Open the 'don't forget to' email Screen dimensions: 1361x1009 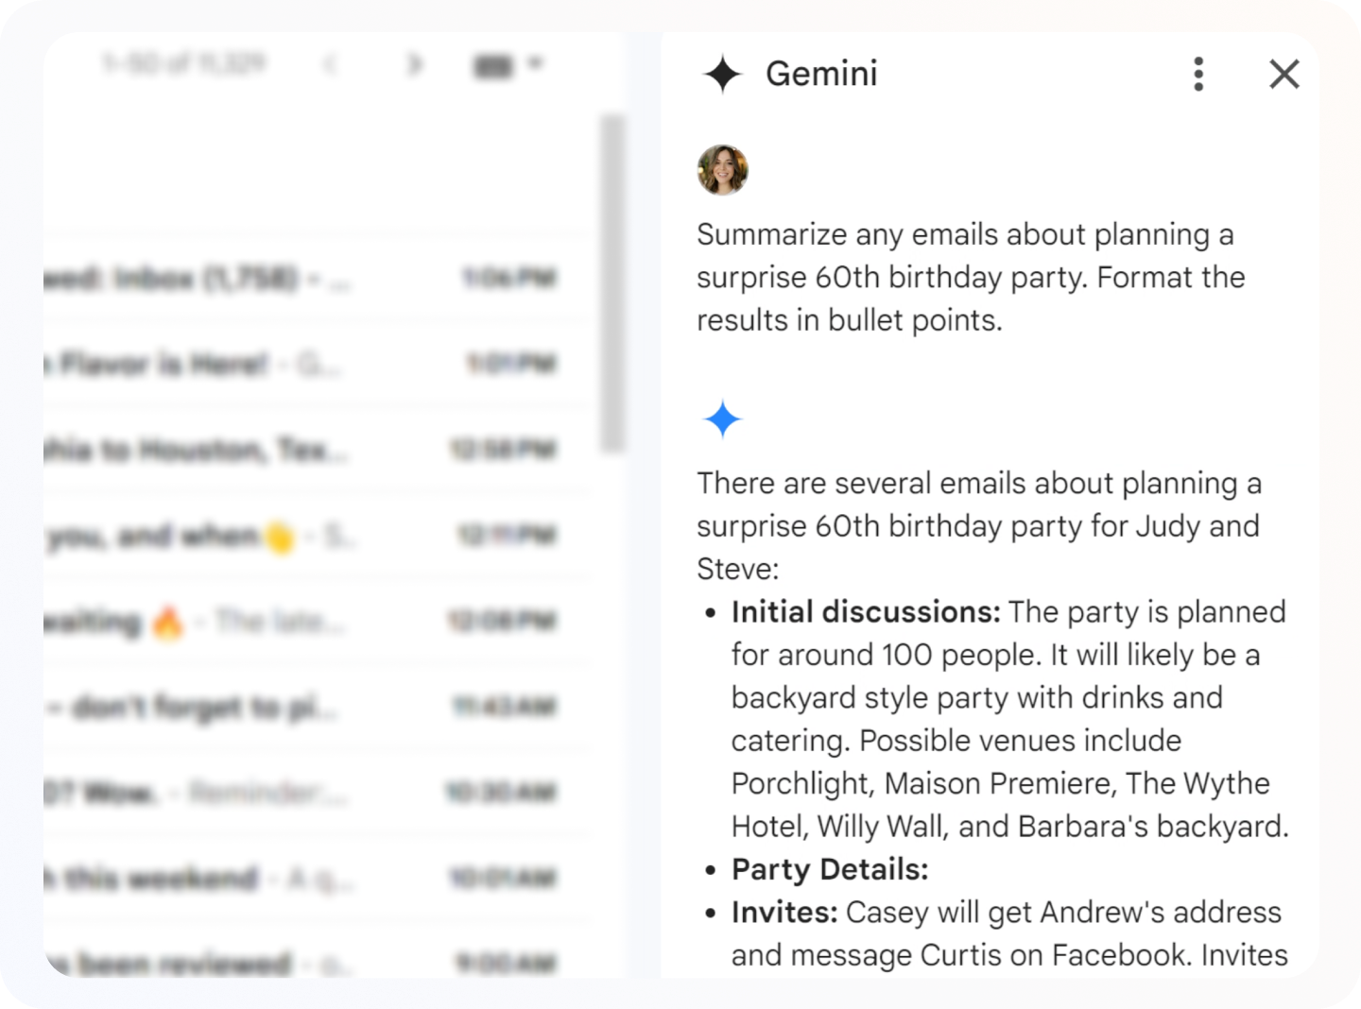317,707
